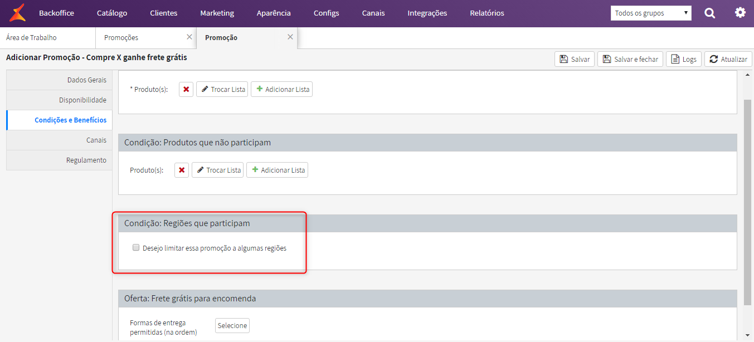Image resolution: width=754 pixels, height=342 pixels.
Task: Click Salvar button with floppy icon
Action: click(x=575, y=59)
